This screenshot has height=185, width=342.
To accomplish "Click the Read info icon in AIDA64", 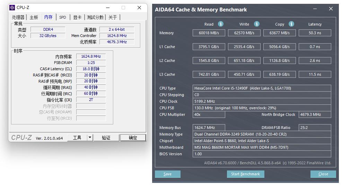I will point(221,24).
